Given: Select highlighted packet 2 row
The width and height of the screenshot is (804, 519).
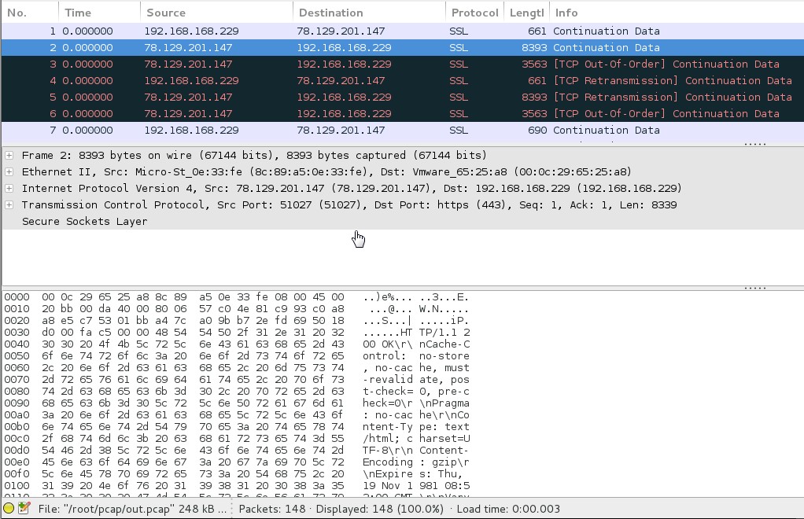Looking at the screenshot, I should point(403,48).
